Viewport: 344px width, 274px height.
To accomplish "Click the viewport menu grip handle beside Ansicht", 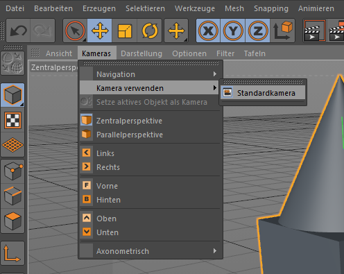I will tap(35, 53).
